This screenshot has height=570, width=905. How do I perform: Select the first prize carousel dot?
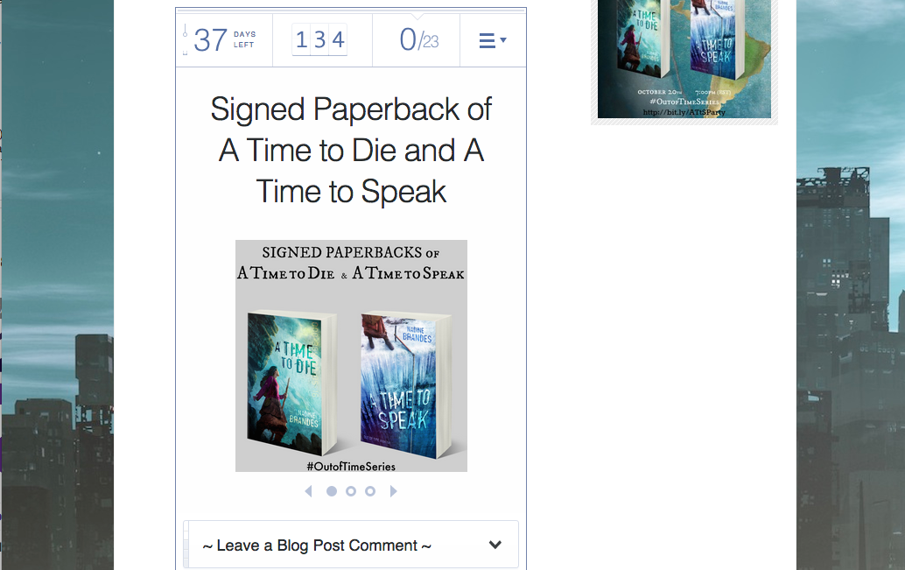(x=332, y=491)
